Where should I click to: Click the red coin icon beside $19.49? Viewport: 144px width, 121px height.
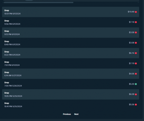tap(136, 12)
